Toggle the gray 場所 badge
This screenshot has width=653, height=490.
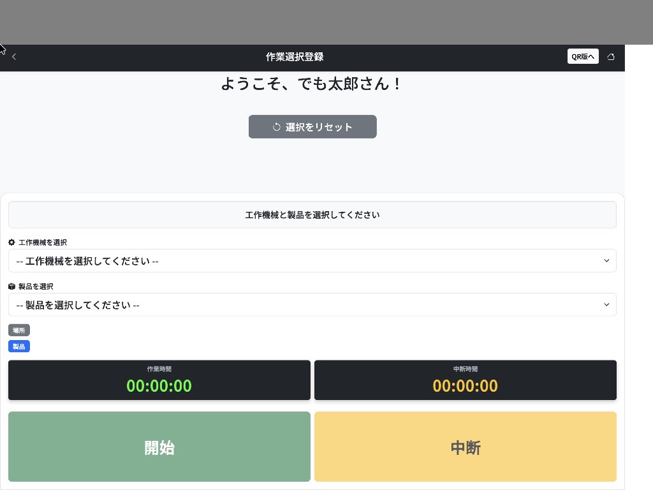point(19,330)
